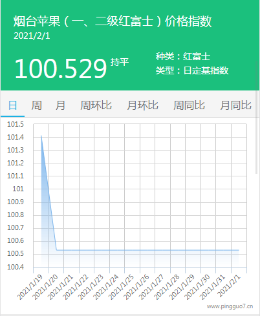Viewport: 260px width, 316px height.
Task: Select the 月同比 tab
Action: coord(235,105)
